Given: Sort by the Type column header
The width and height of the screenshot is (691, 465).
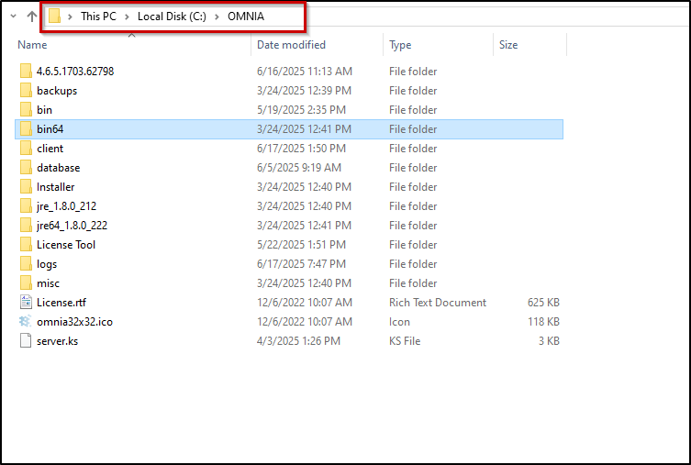Looking at the screenshot, I should pos(400,45).
